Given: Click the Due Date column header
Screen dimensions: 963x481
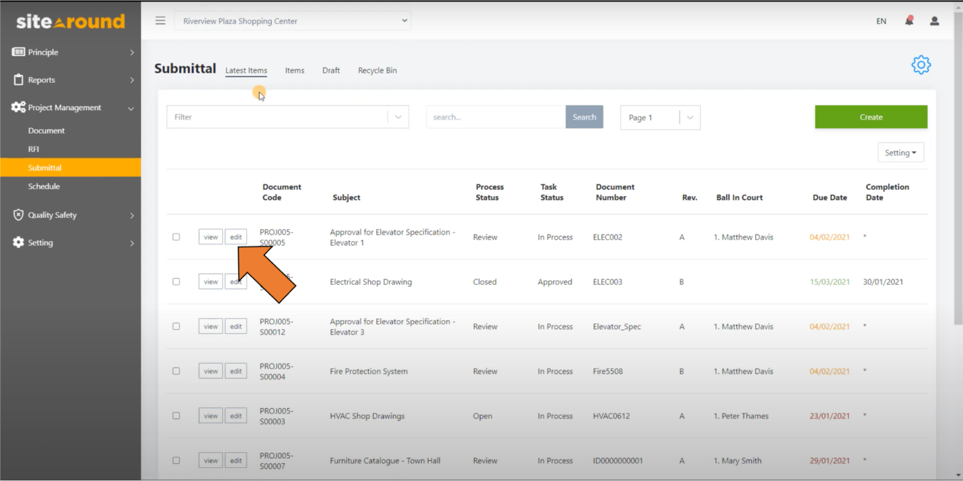Looking at the screenshot, I should 830,197.
